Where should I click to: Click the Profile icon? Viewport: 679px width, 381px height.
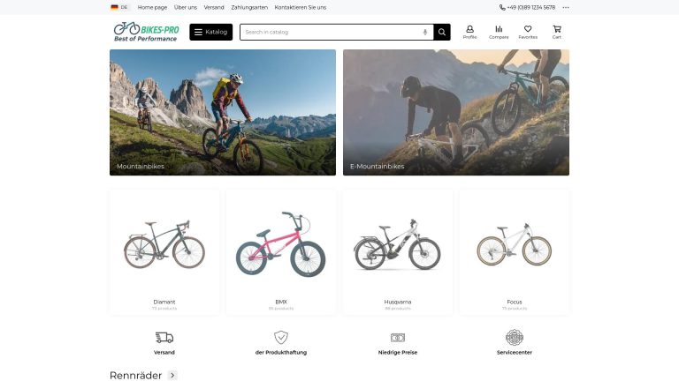click(x=469, y=29)
